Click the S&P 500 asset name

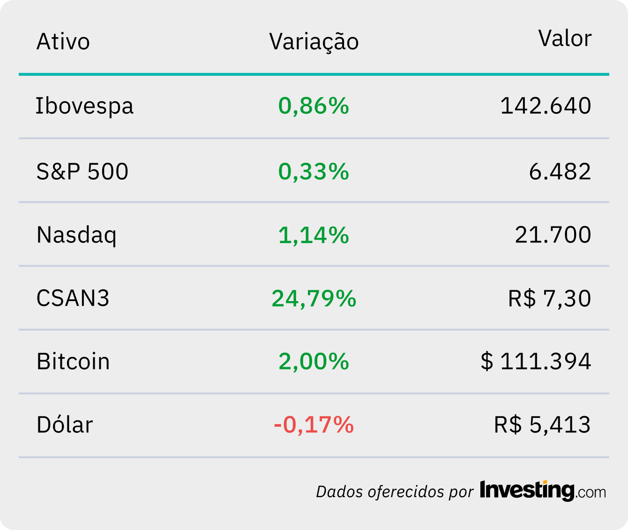pos(82,171)
